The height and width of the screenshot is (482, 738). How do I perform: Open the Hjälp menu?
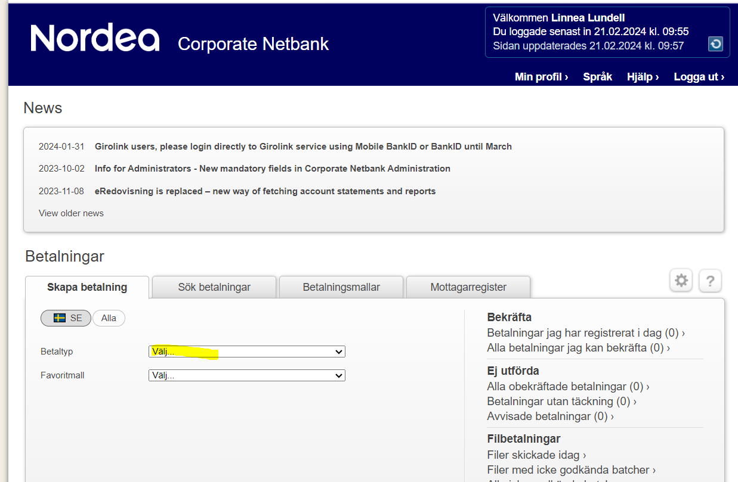pyautogui.click(x=643, y=77)
